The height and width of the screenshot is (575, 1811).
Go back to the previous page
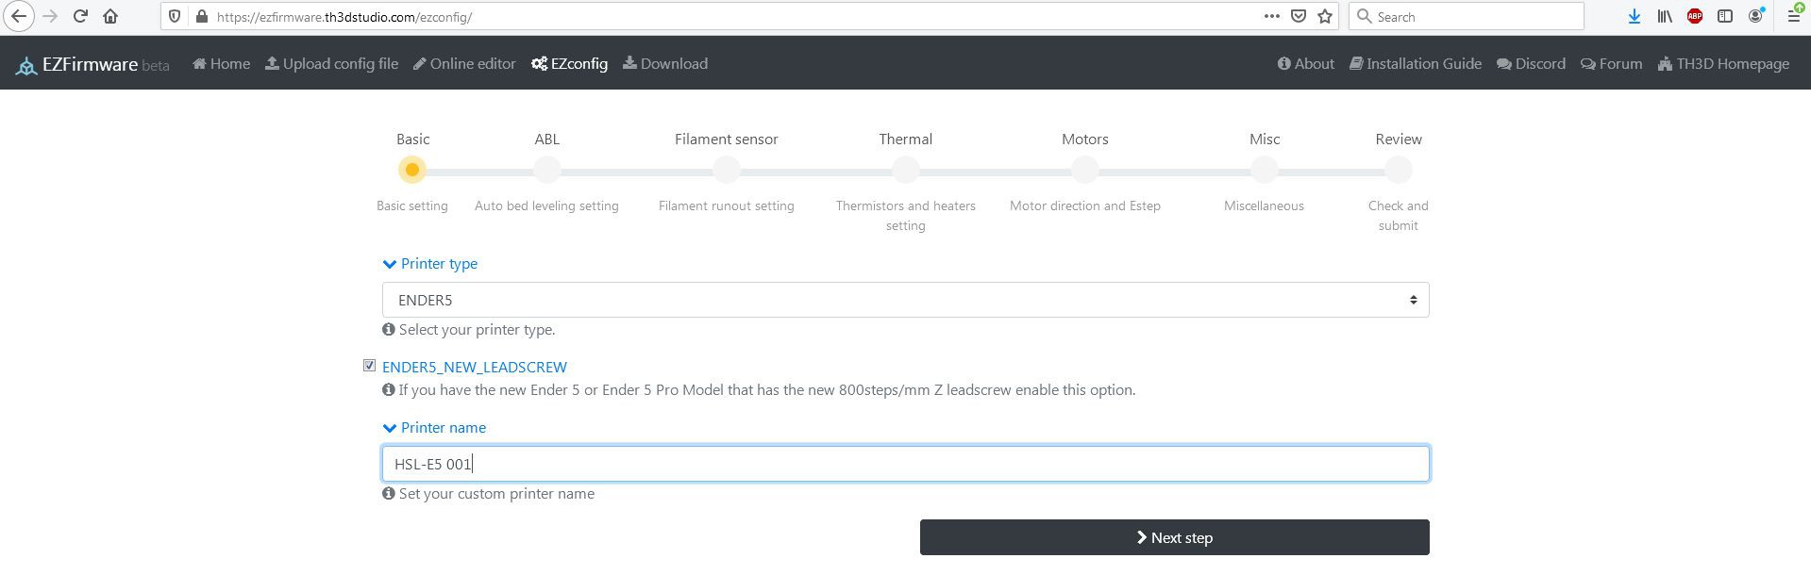click(19, 16)
